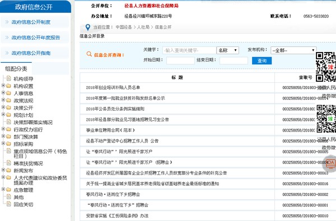Expand the 应急管理 tree node
This screenshot has height=221, width=336.
pos(3,189)
